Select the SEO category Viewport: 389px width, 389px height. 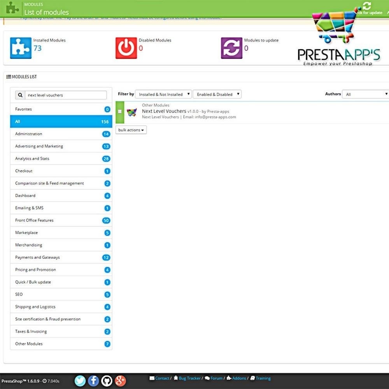click(61, 294)
